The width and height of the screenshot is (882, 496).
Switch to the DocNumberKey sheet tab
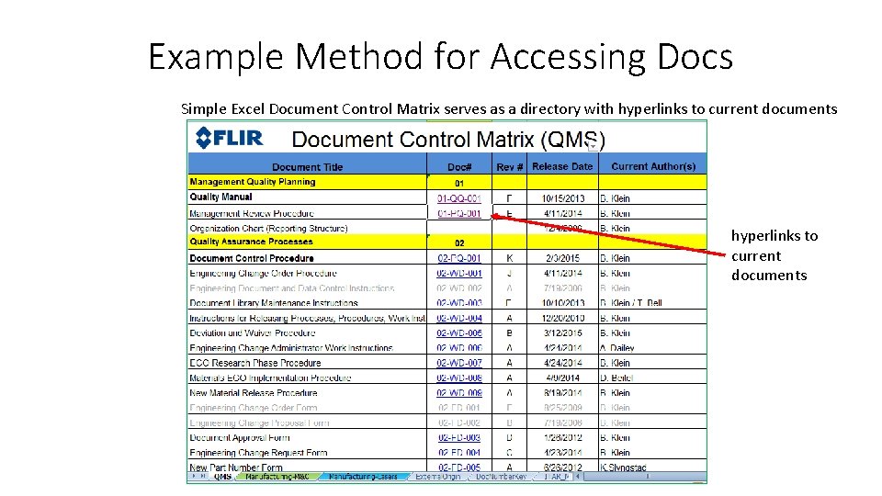coord(501,477)
